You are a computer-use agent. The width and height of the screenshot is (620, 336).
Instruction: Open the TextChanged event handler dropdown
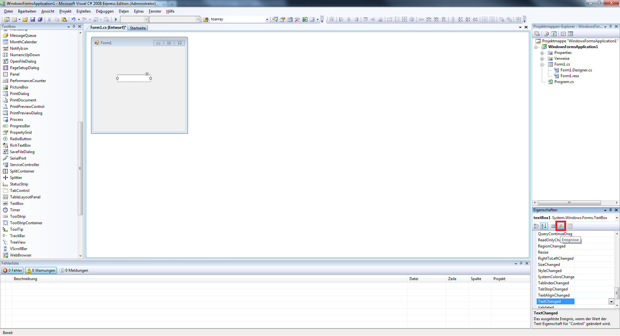[x=611, y=301]
